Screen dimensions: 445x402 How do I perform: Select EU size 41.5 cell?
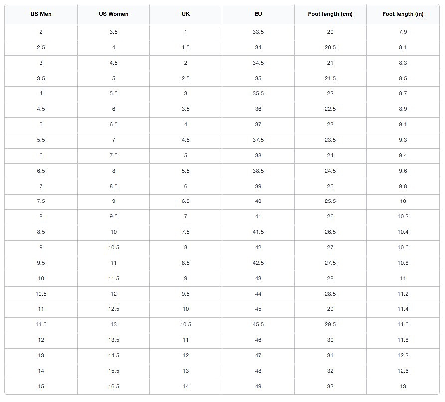tap(258, 232)
